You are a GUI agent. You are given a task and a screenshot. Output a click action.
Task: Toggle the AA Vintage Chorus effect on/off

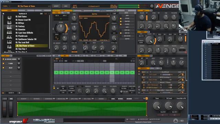click(3, 59)
